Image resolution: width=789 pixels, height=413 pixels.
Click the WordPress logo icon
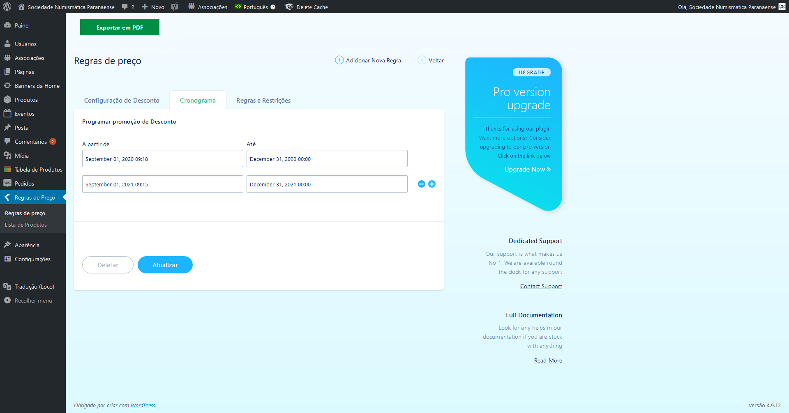(x=7, y=7)
